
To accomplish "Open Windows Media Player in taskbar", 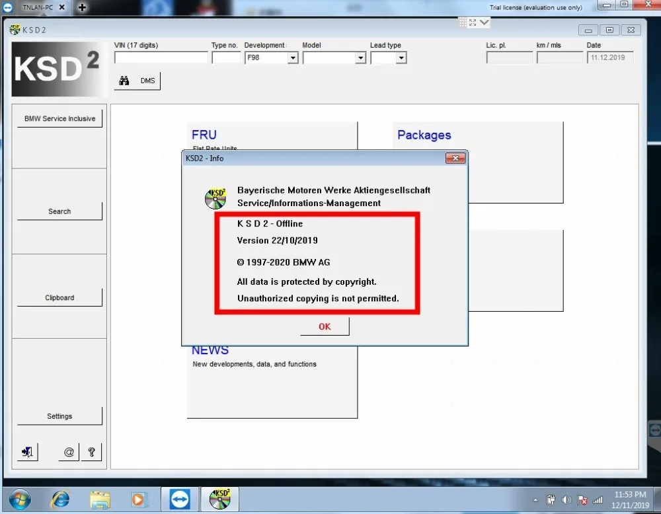I will (138, 500).
